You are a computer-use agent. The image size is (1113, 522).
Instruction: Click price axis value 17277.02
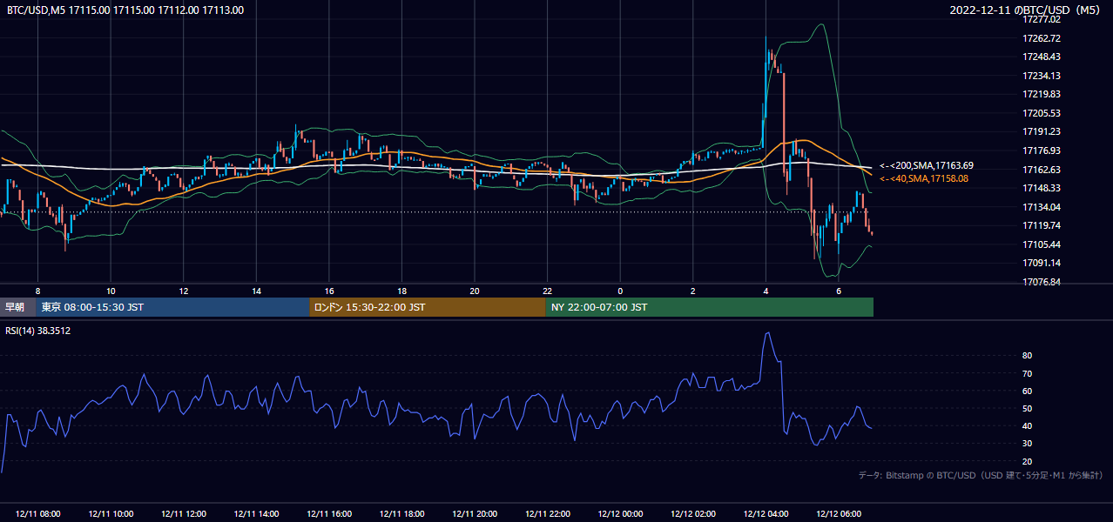tap(1042, 19)
